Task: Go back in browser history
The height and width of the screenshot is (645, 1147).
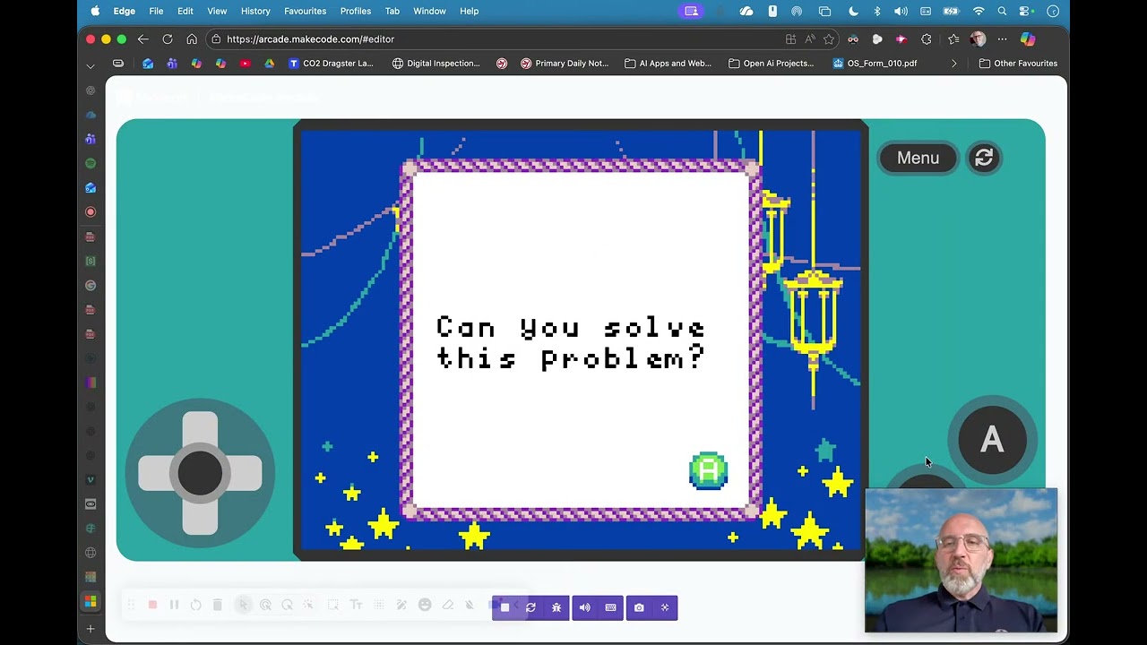Action: coord(142,39)
